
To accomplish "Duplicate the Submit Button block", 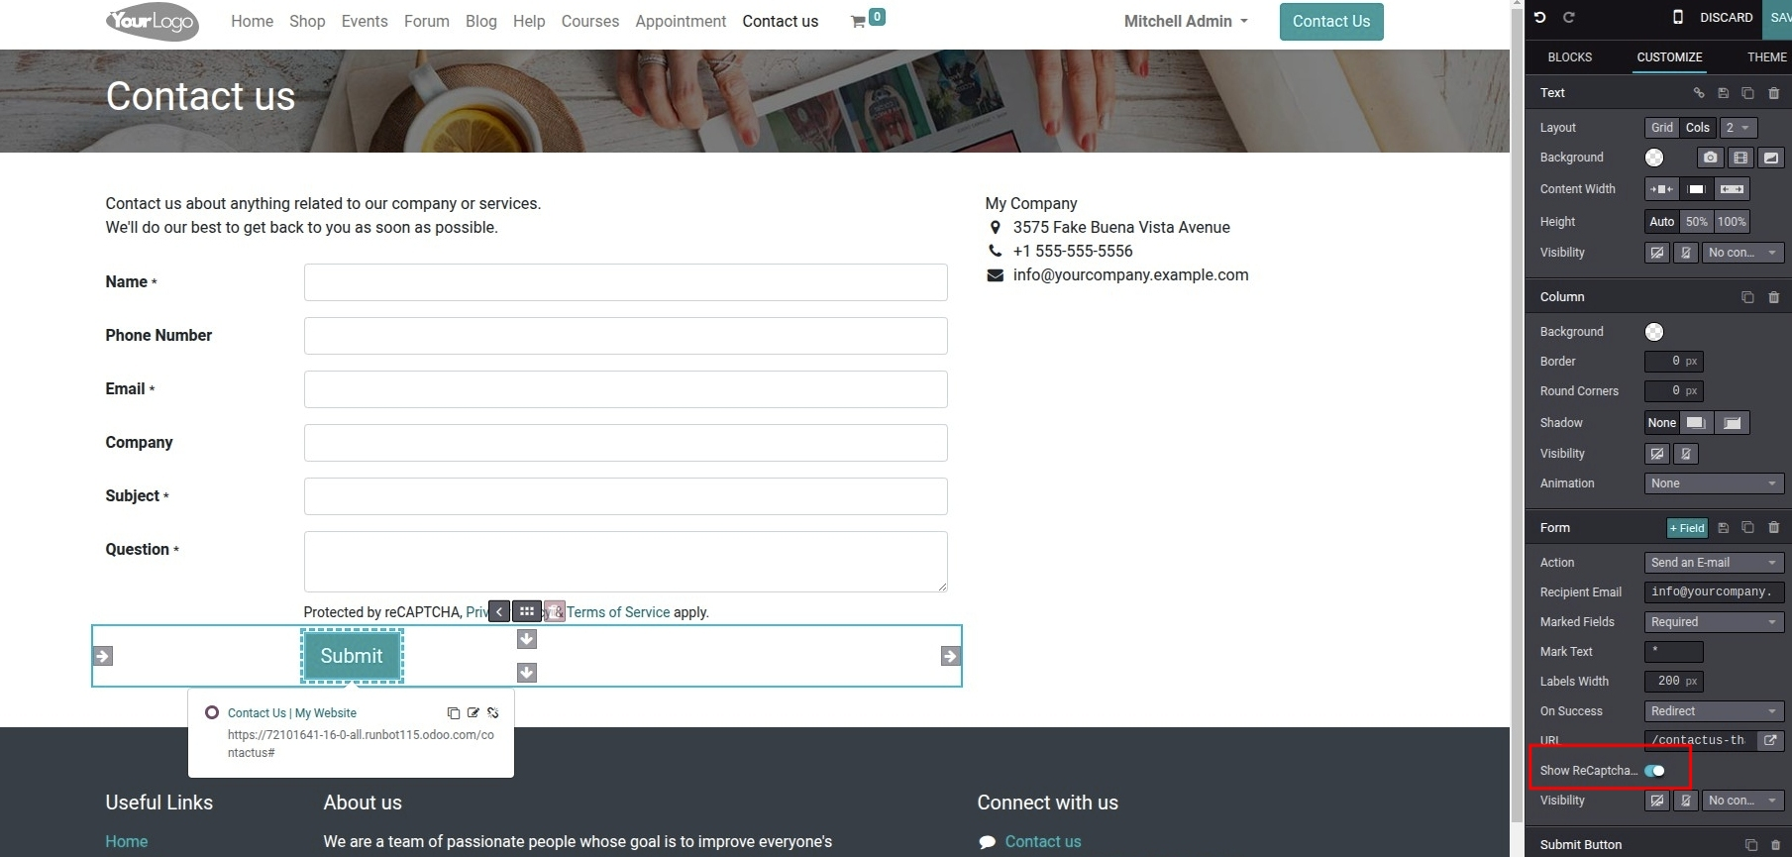I will (x=1751, y=845).
